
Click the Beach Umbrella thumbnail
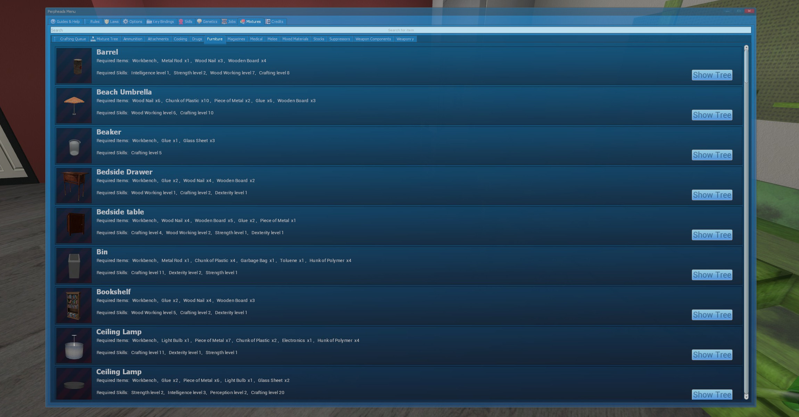click(x=74, y=106)
